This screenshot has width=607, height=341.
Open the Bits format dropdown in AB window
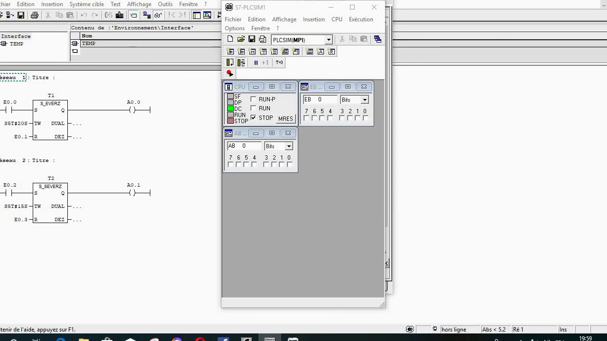point(288,146)
